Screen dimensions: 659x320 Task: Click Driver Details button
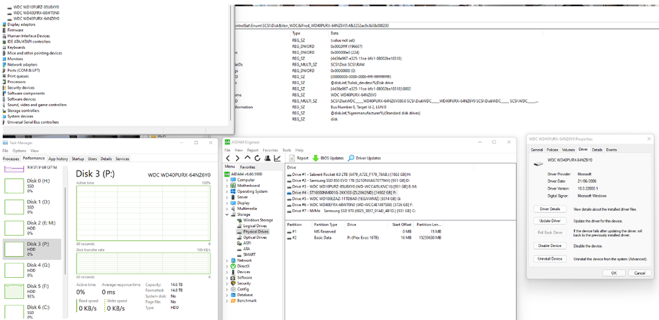point(549,209)
